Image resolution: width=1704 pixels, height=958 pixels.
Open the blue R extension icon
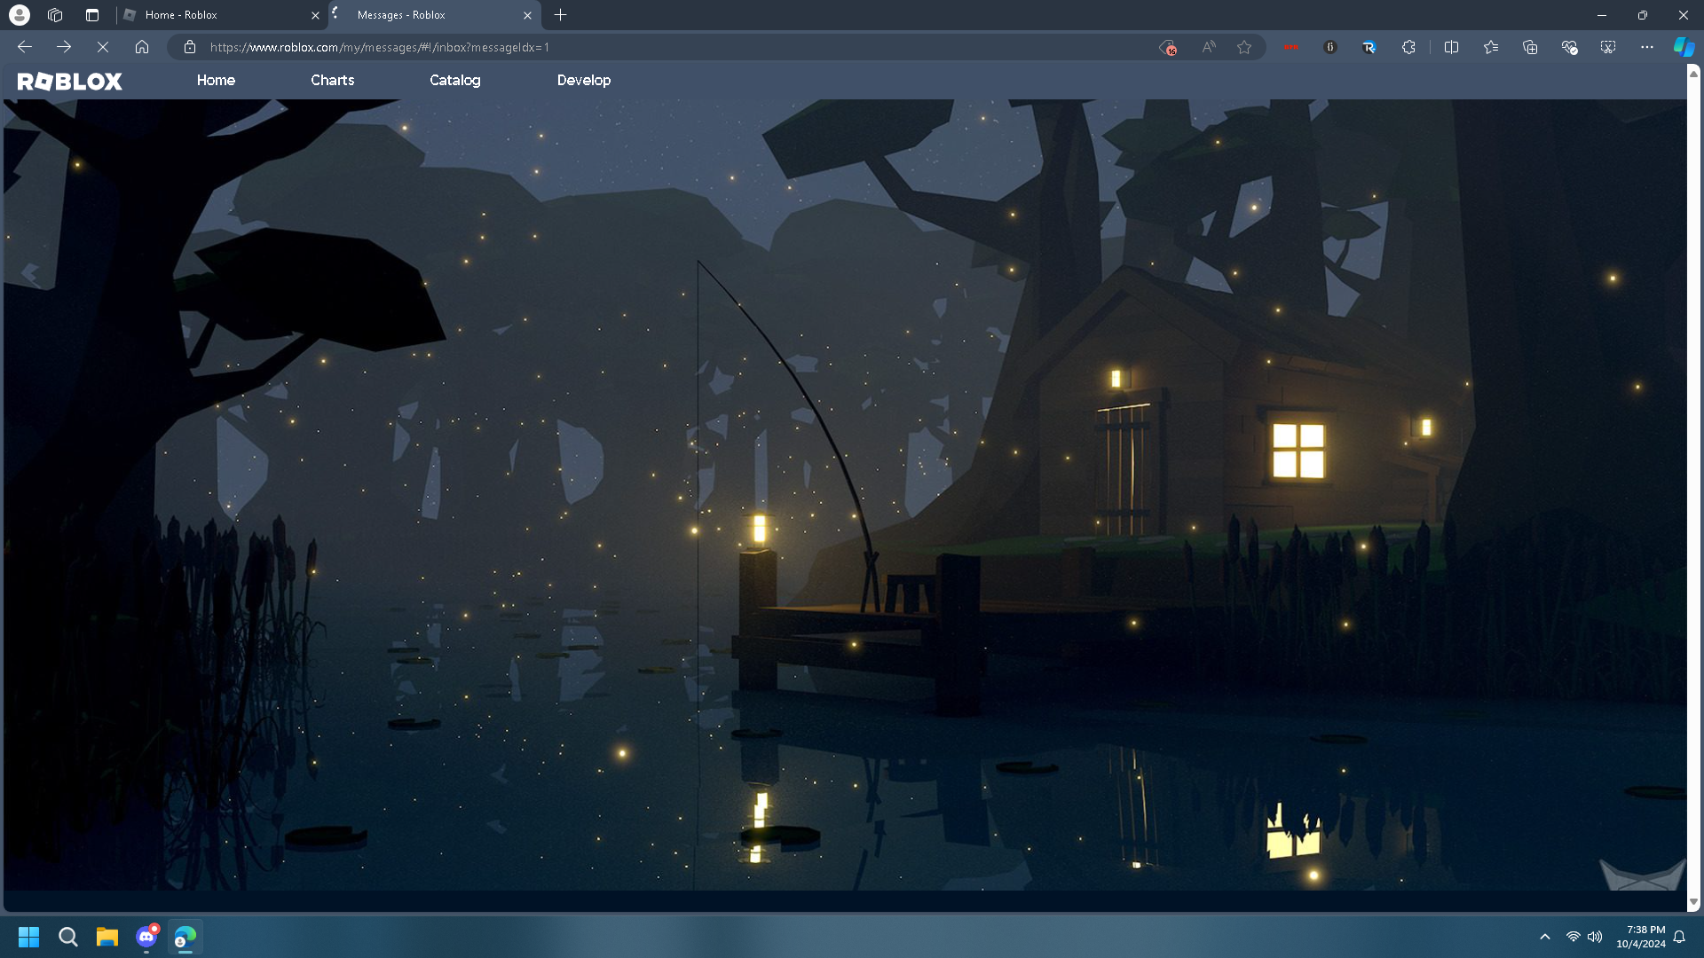[1369, 47]
